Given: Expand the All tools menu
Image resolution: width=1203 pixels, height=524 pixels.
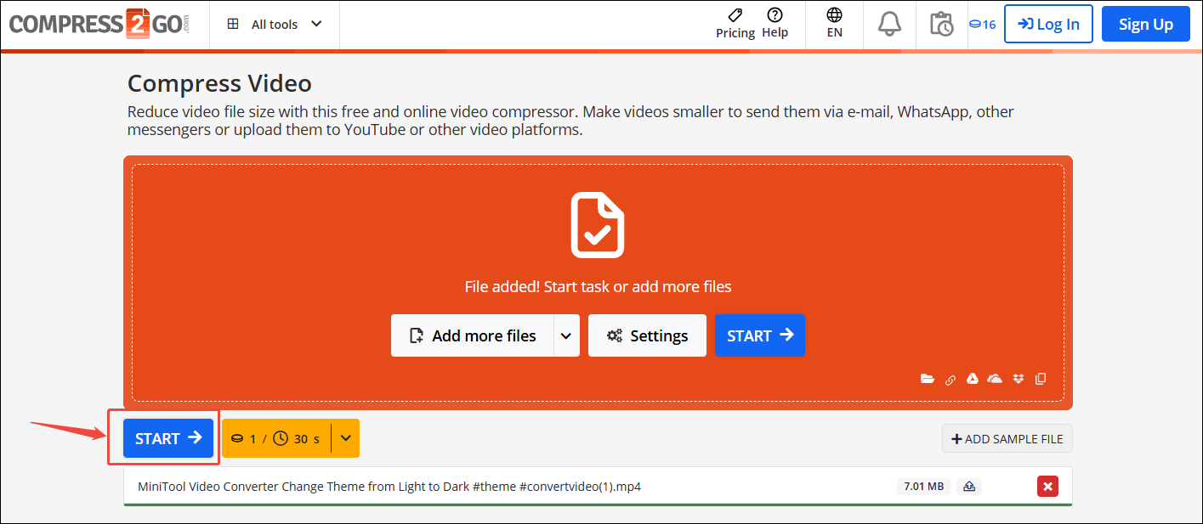Looking at the screenshot, I should click(274, 24).
